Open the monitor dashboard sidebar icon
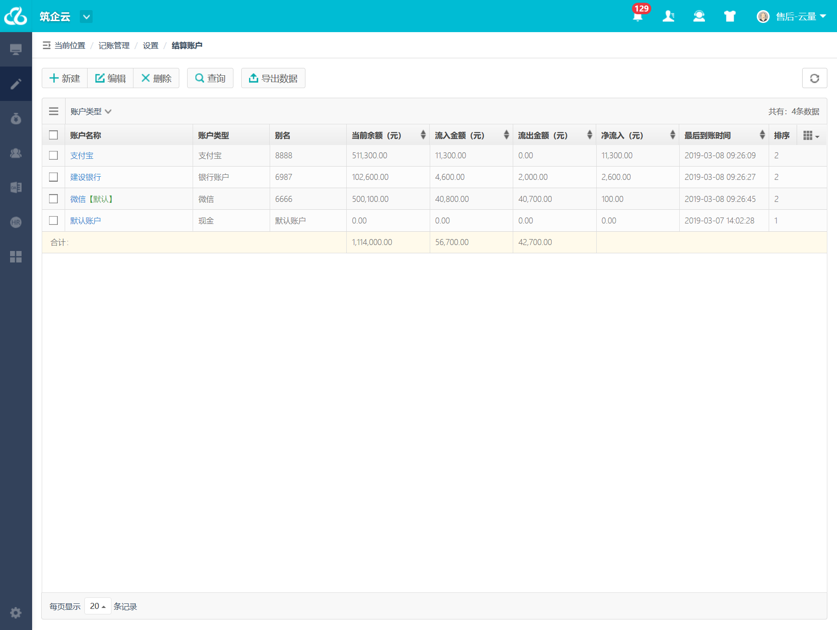Screen dimensions: 837x630 tap(16, 49)
